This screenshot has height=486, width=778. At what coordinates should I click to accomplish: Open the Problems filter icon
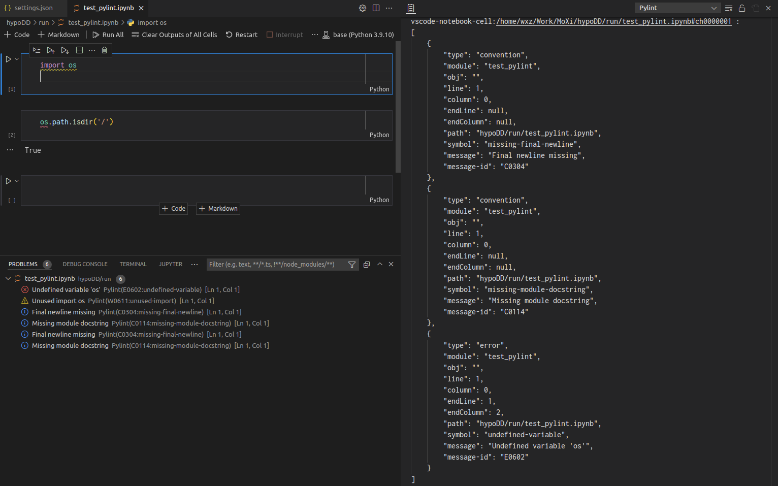pos(352,264)
